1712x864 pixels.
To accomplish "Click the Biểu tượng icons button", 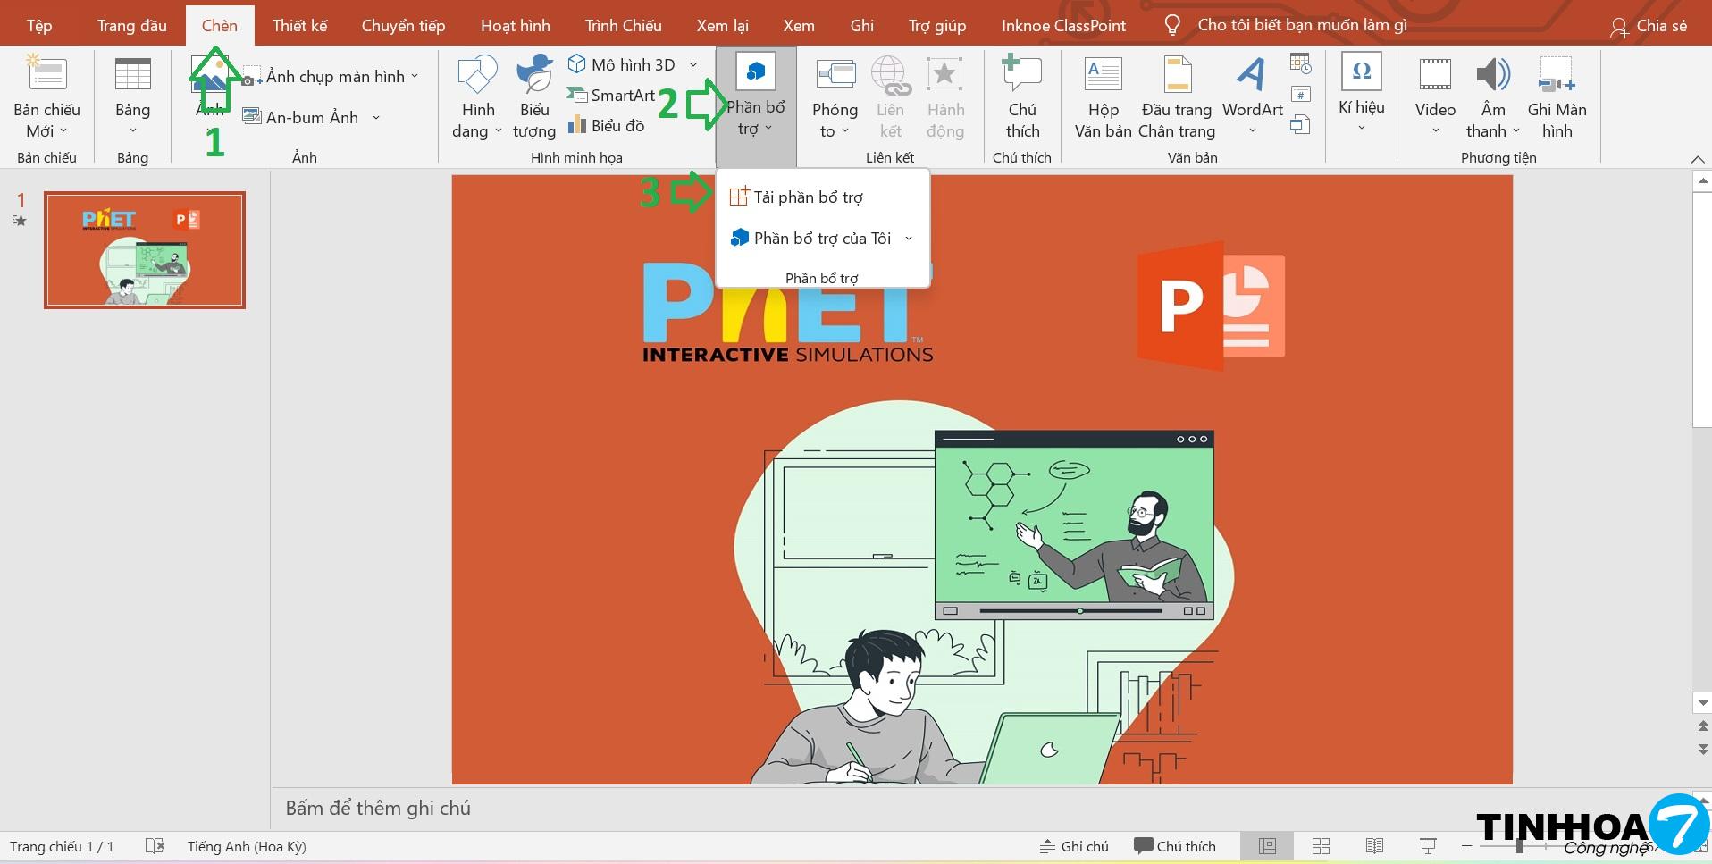I will coord(534,75).
